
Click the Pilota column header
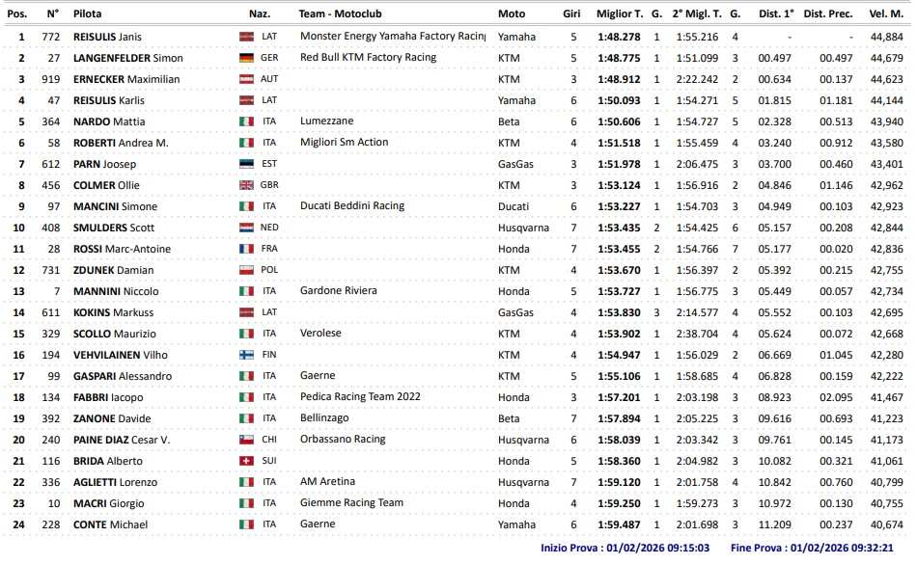tap(87, 14)
